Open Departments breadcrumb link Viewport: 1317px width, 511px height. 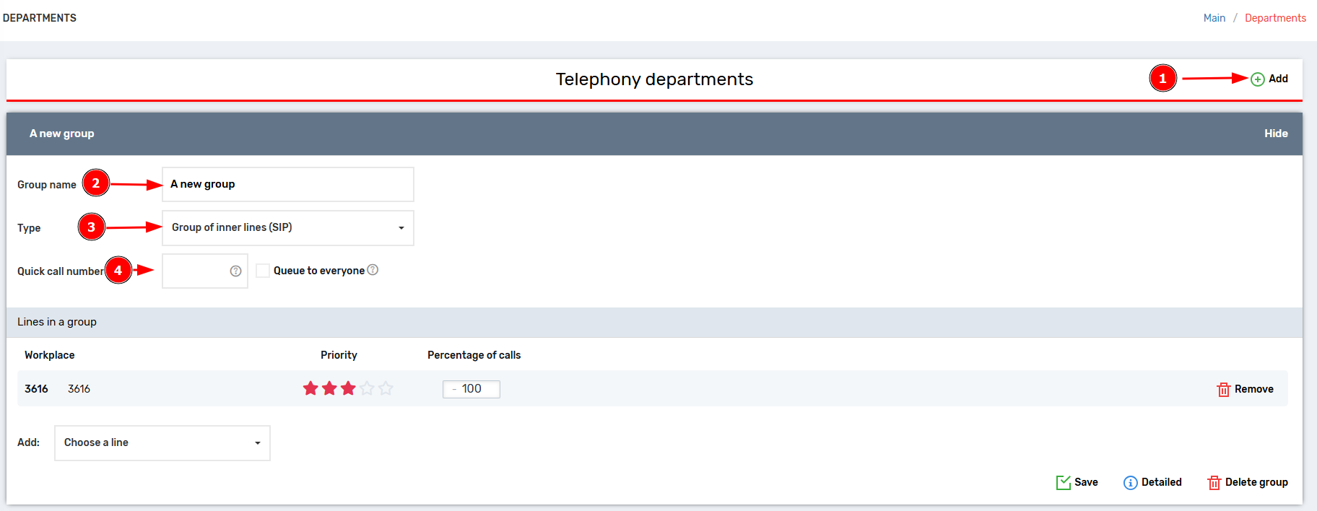pos(1275,18)
